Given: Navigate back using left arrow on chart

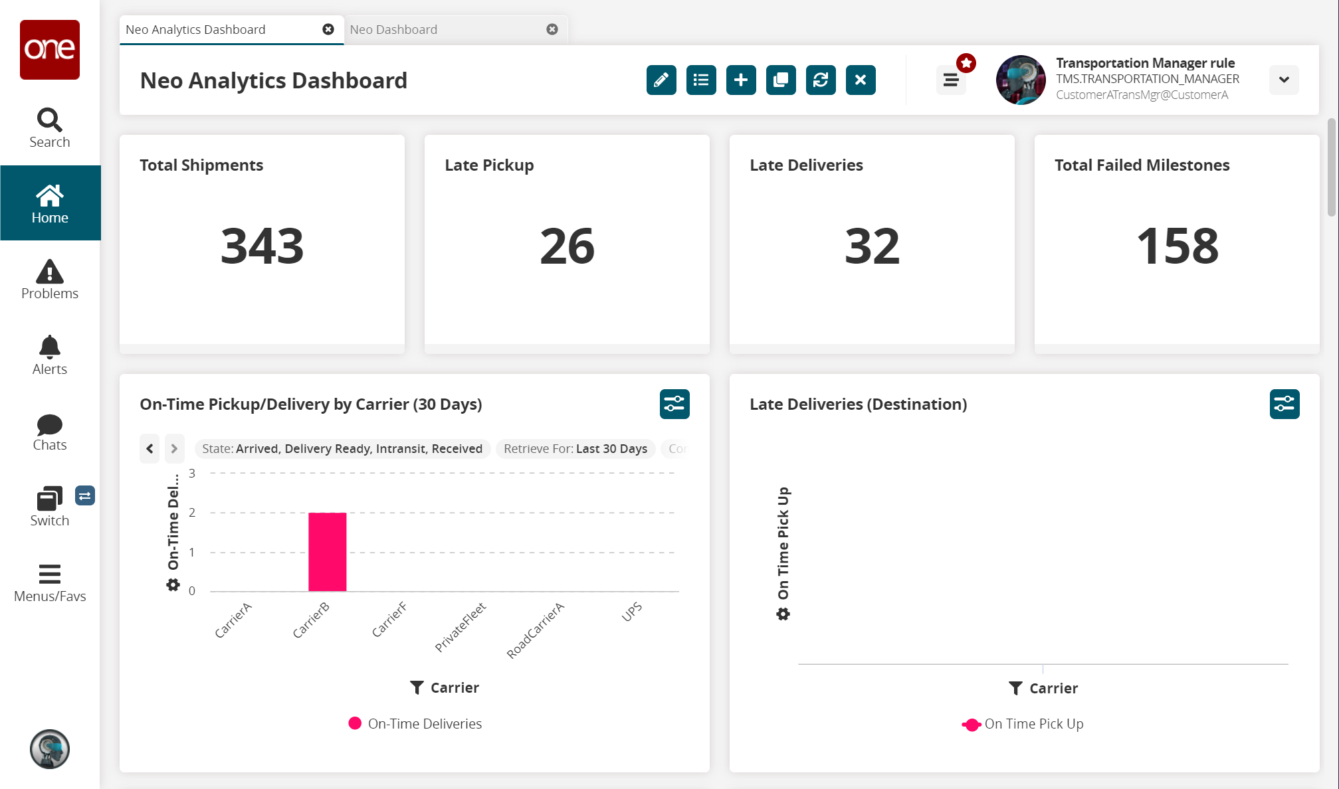Looking at the screenshot, I should point(150,448).
